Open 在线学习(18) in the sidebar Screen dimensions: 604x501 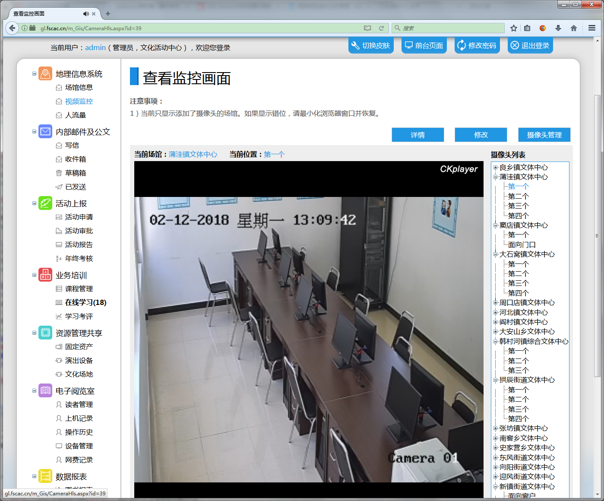click(86, 303)
